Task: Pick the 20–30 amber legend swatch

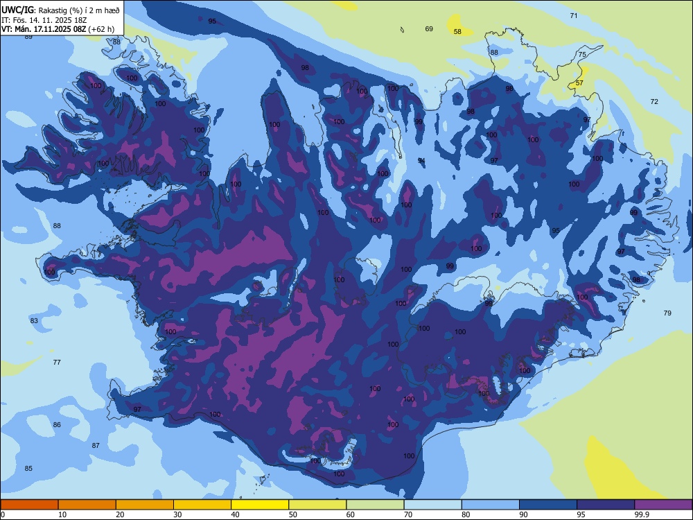Action: (145, 505)
